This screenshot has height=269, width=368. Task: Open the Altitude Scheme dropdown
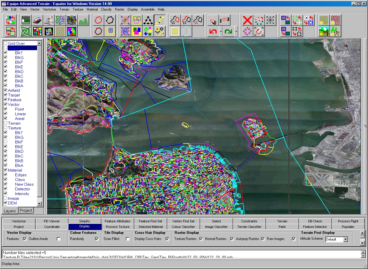(x=345, y=239)
